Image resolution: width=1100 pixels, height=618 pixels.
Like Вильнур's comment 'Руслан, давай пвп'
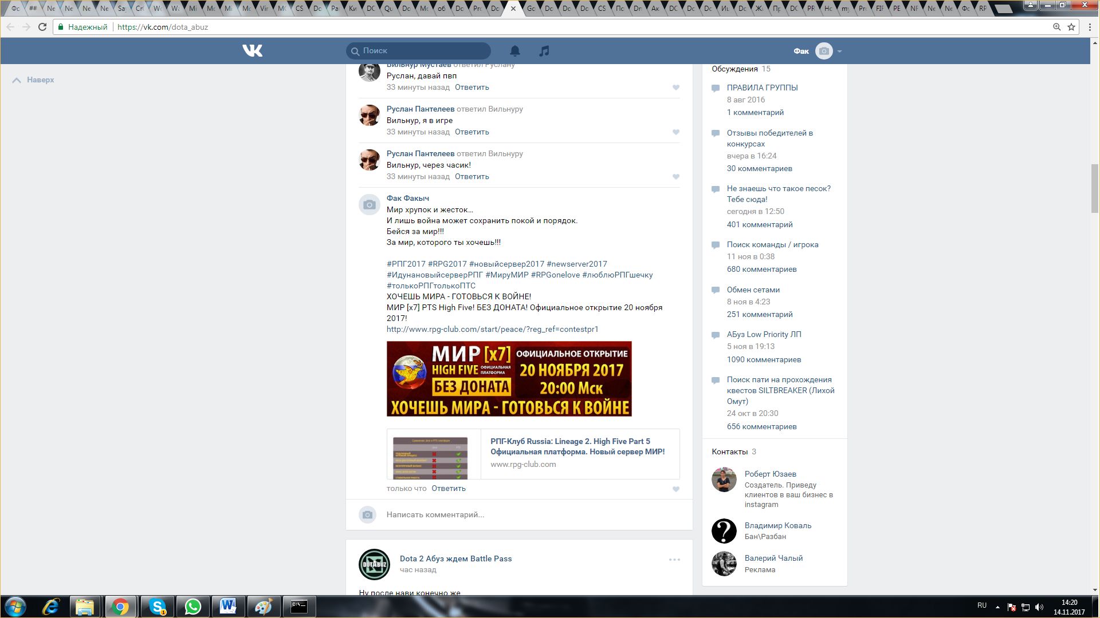(x=676, y=88)
